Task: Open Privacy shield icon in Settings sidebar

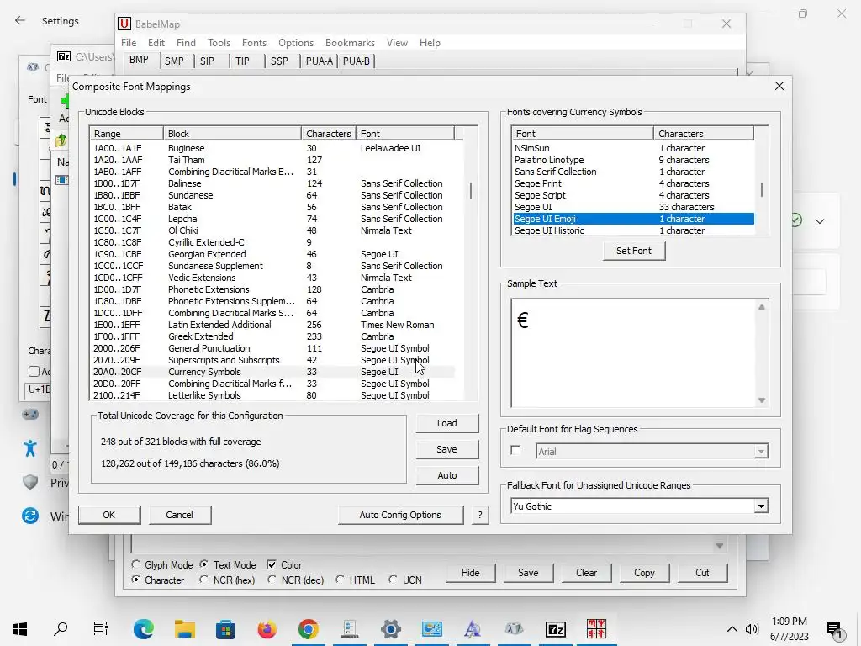Action: click(30, 482)
